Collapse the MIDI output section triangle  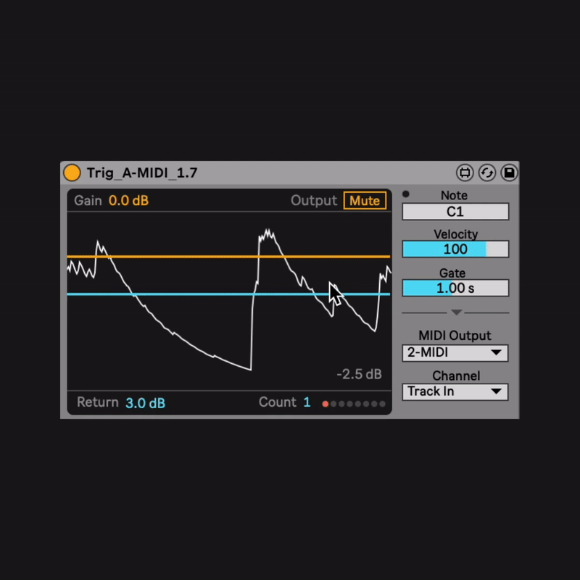coord(457,312)
